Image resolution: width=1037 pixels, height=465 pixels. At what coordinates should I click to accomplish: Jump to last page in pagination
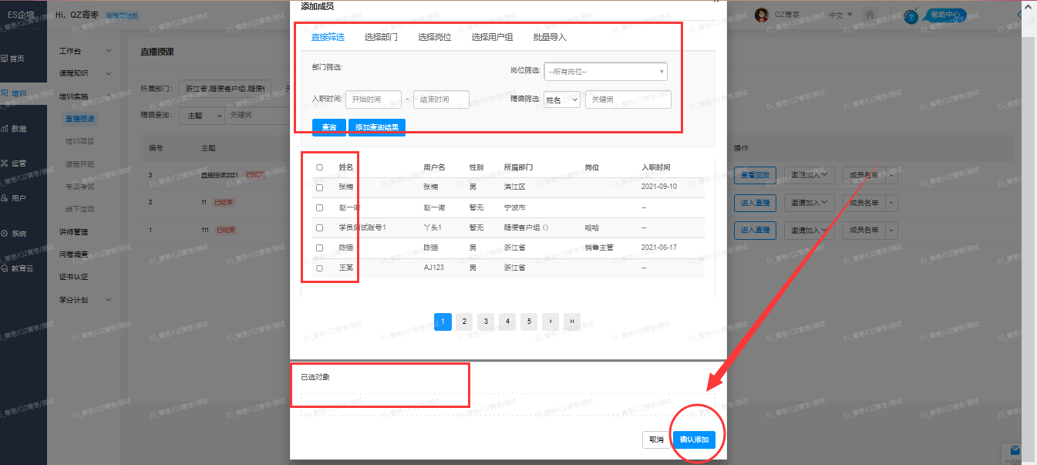(x=571, y=322)
